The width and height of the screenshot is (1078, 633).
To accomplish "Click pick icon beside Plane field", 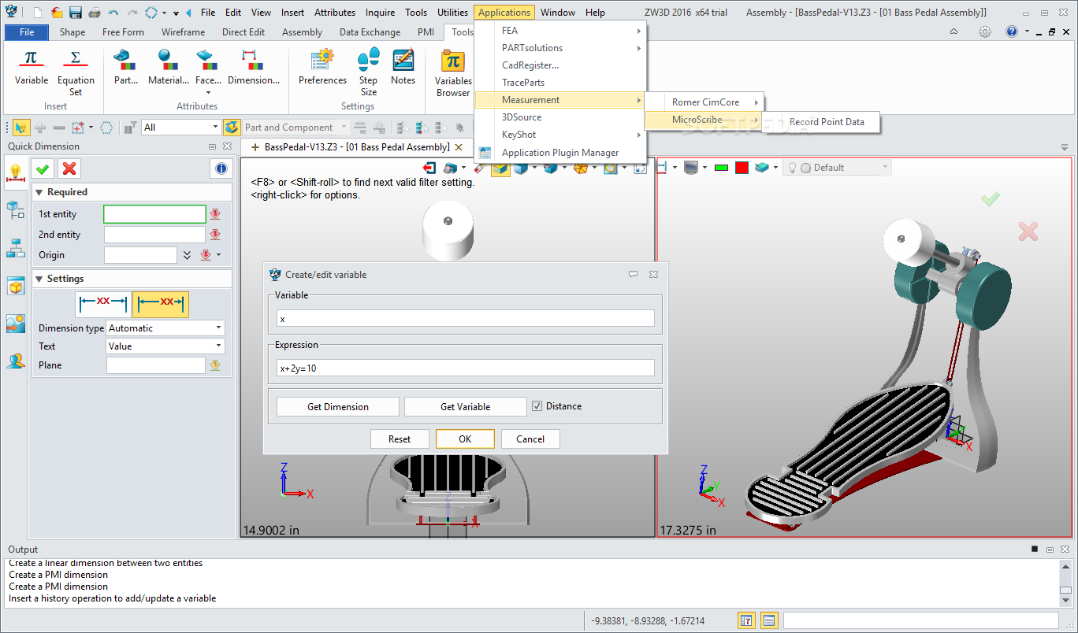I will coord(214,365).
